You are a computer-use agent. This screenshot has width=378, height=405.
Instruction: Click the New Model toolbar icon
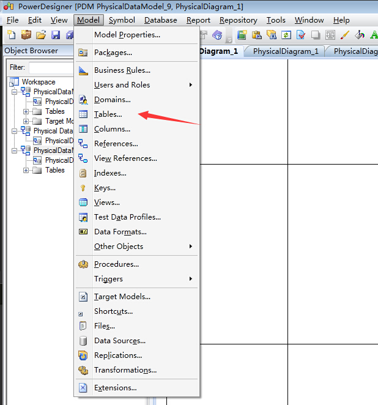11,35
